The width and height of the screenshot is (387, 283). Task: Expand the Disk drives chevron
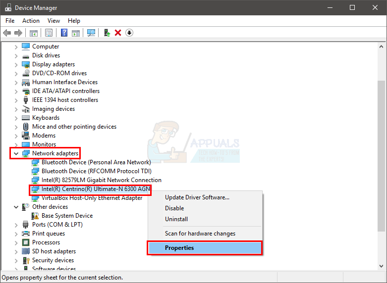pyautogui.click(x=16, y=56)
